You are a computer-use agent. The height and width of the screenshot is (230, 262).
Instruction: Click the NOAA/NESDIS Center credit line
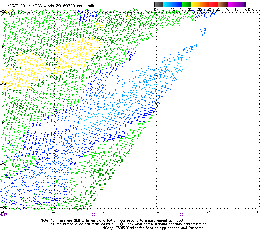pos(153,228)
